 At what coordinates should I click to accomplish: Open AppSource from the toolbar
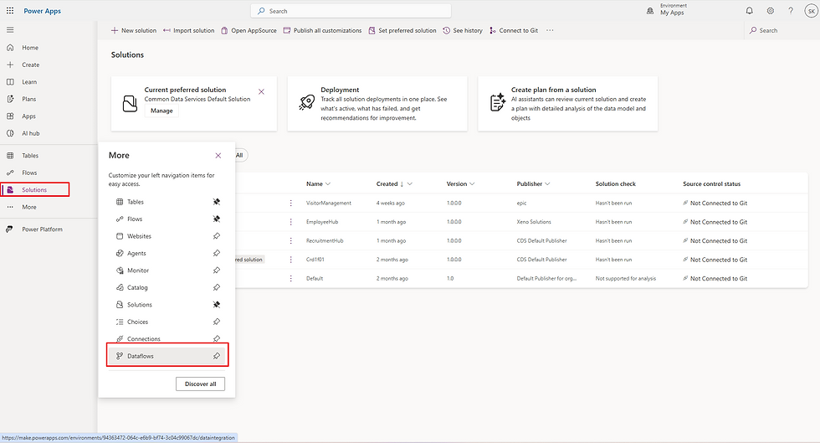(249, 30)
